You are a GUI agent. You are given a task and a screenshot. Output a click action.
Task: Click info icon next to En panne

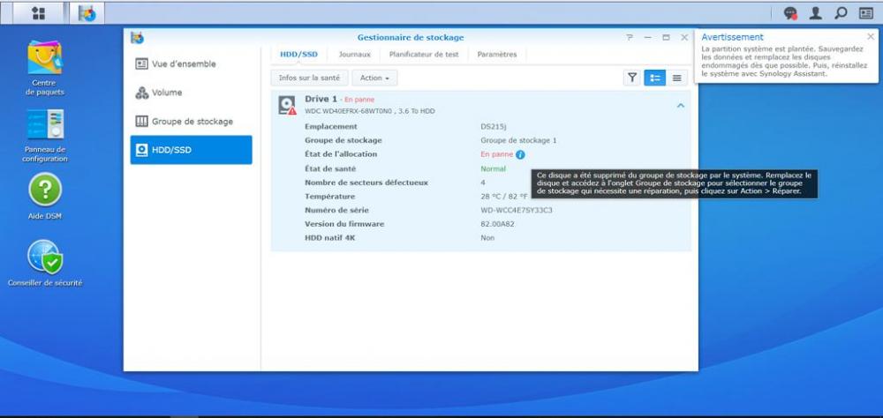(520, 154)
